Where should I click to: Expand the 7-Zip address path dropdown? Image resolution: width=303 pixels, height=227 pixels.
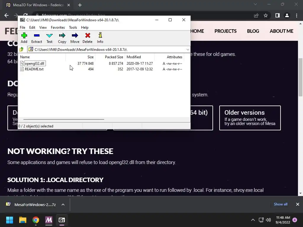tap(188, 50)
